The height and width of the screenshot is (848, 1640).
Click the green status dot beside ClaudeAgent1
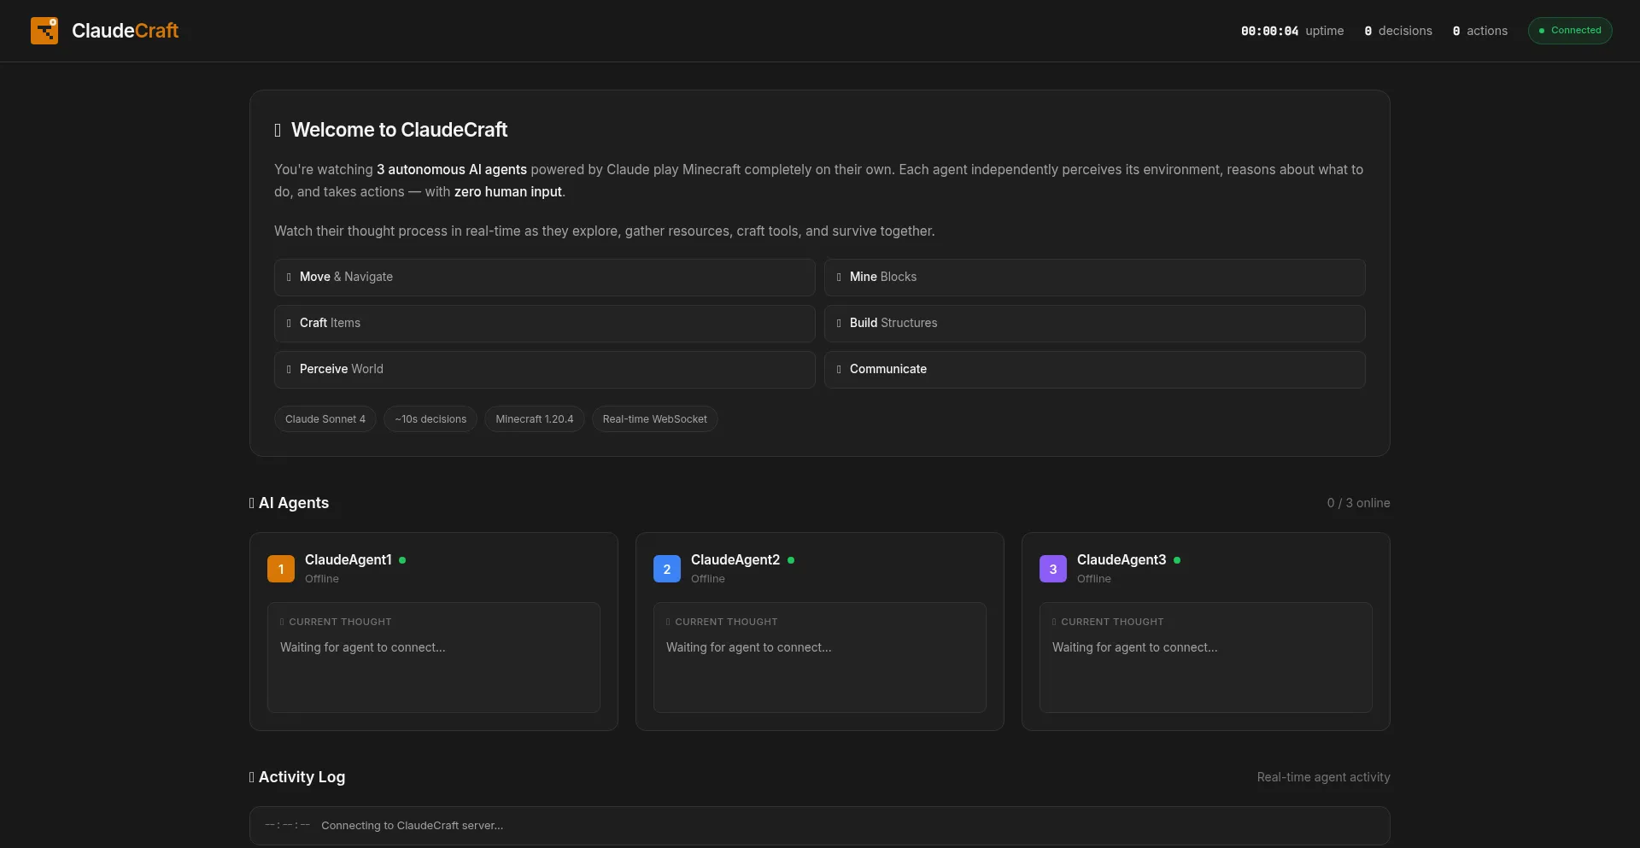pos(402,560)
